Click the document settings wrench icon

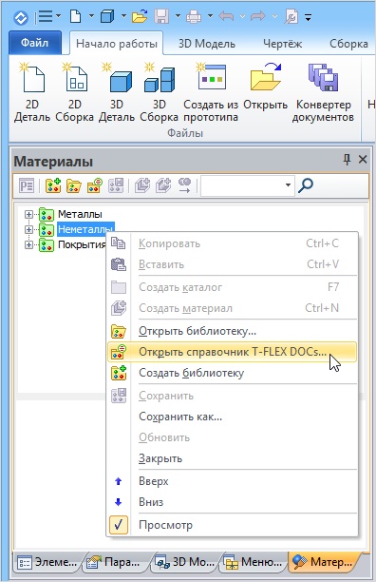pyautogui.click(x=291, y=16)
